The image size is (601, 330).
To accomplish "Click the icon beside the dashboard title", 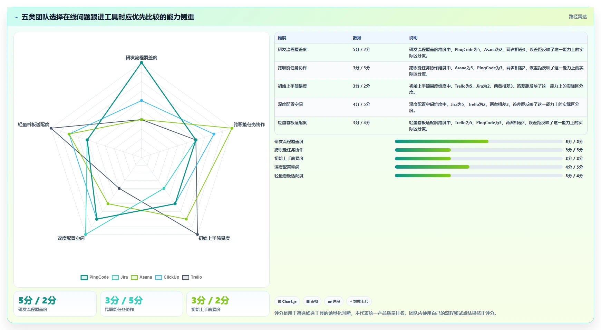I will coord(16,17).
